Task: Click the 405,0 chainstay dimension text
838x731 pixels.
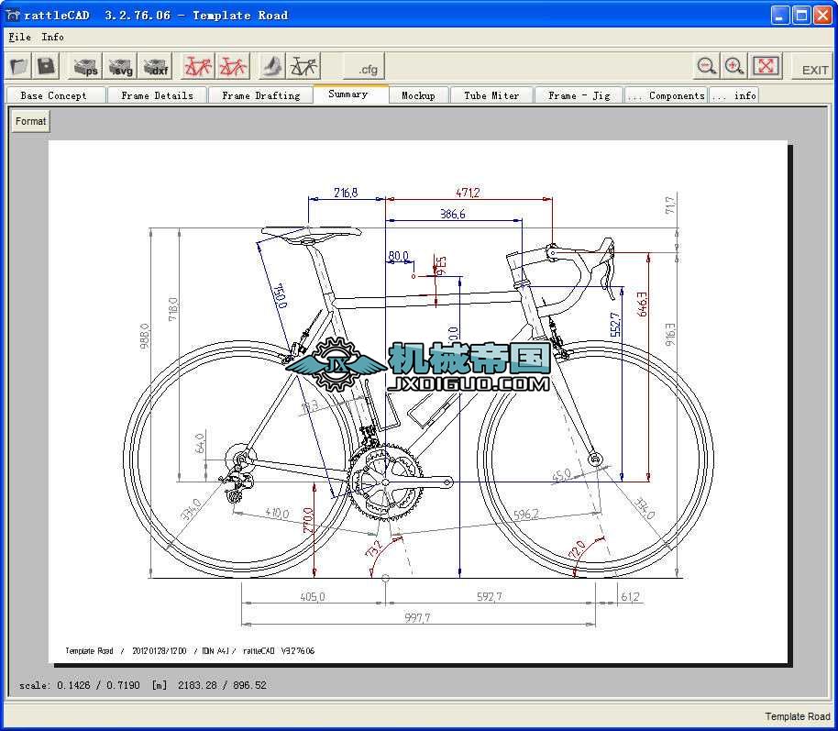Action: (312, 596)
